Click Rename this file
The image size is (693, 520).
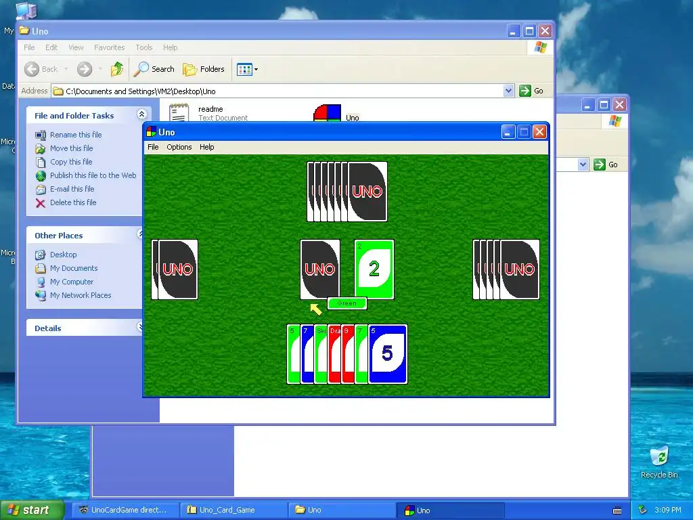click(x=76, y=135)
